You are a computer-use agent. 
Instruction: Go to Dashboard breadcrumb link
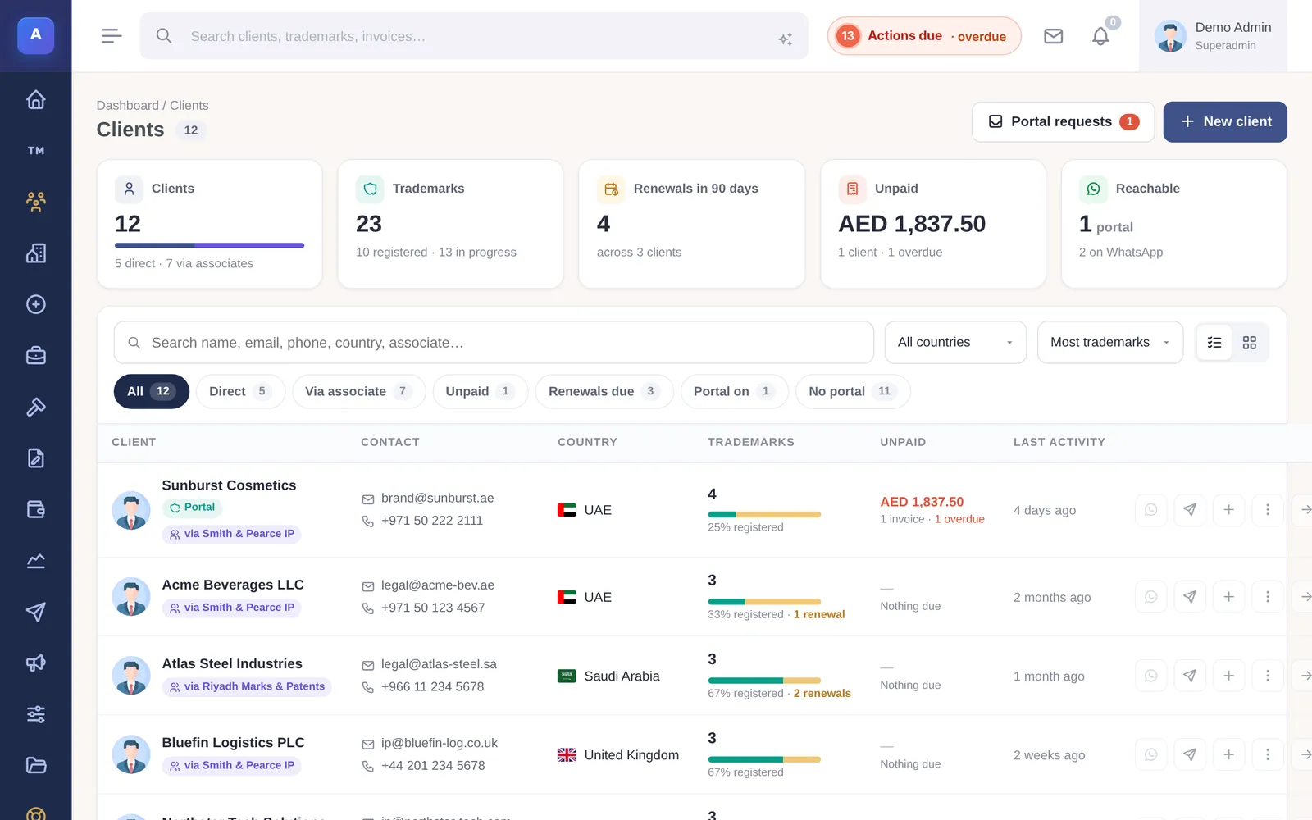click(x=127, y=105)
